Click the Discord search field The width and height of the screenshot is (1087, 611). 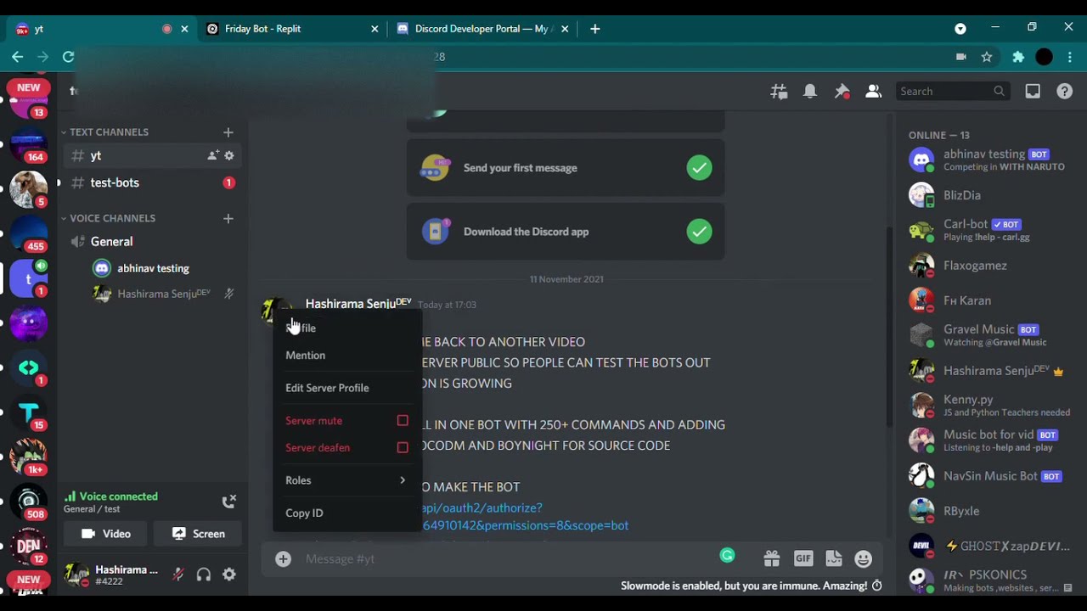click(952, 91)
